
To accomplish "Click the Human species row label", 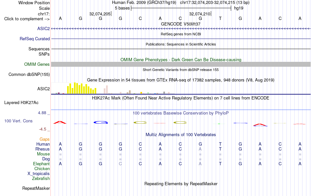I will pyautogui.click(x=43, y=144).
